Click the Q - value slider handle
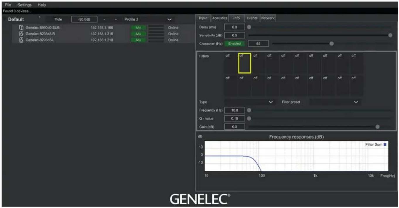This screenshot has width=399, height=208. coord(249,119)
